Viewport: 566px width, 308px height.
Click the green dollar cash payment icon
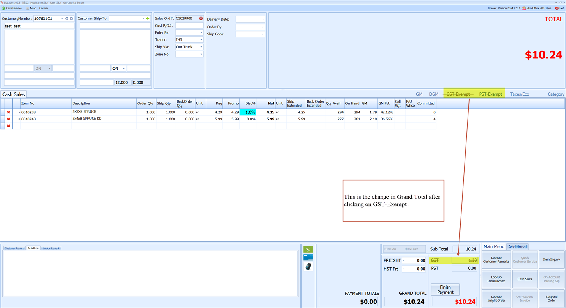[308, 250]
